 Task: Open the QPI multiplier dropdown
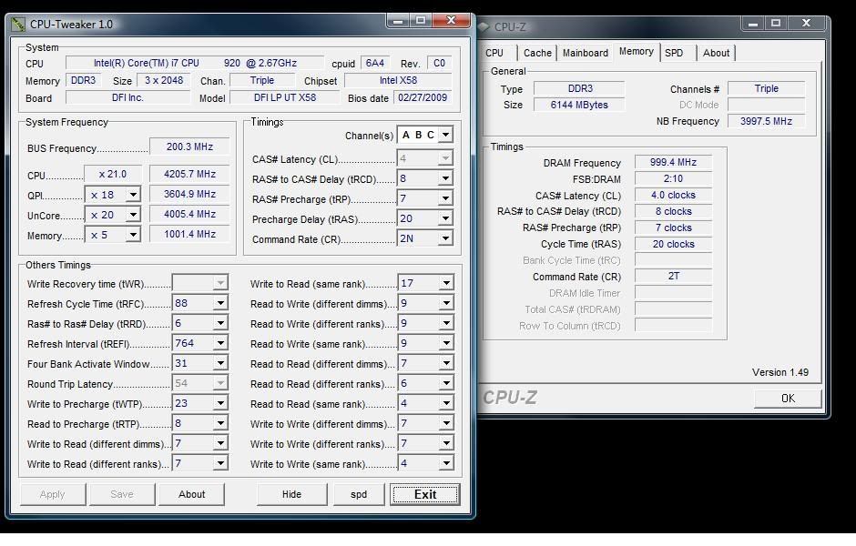(133, 195)
